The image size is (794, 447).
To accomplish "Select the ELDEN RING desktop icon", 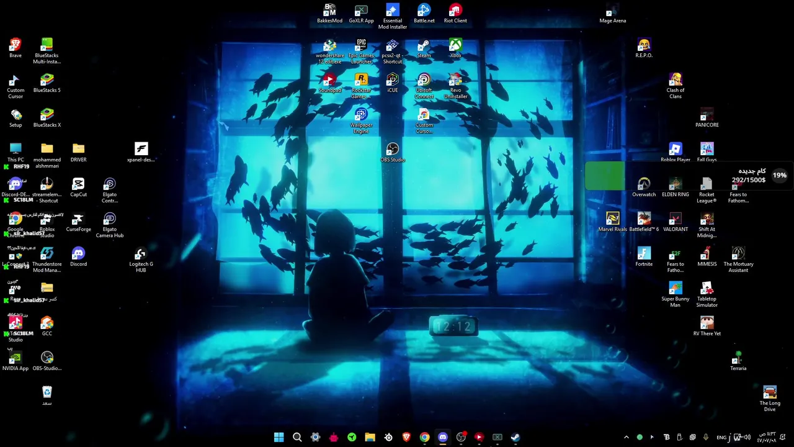I will [676, 187].
